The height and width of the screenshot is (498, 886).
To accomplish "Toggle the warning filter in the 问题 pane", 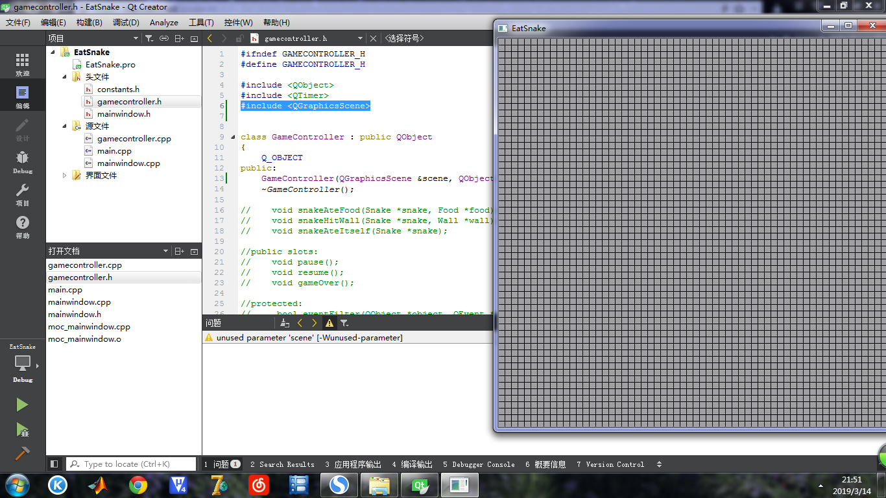I will point(329,322).
